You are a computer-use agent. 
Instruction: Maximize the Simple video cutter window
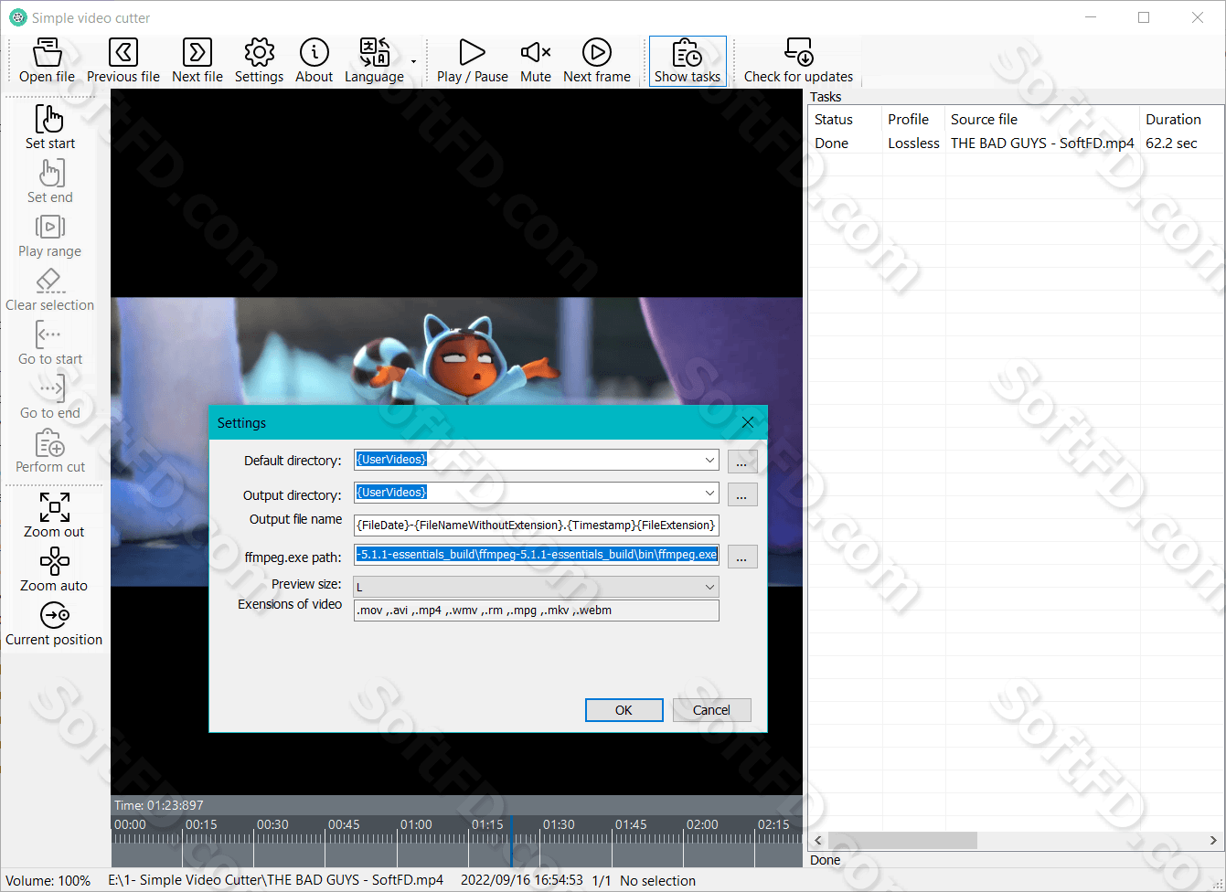tap(1144, 17)
